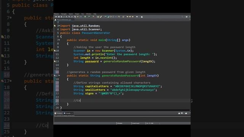Viewport: 244px width, 137px height.
Task: Close the PasswordGenerator.java editor tab
Action: [73, 20]
